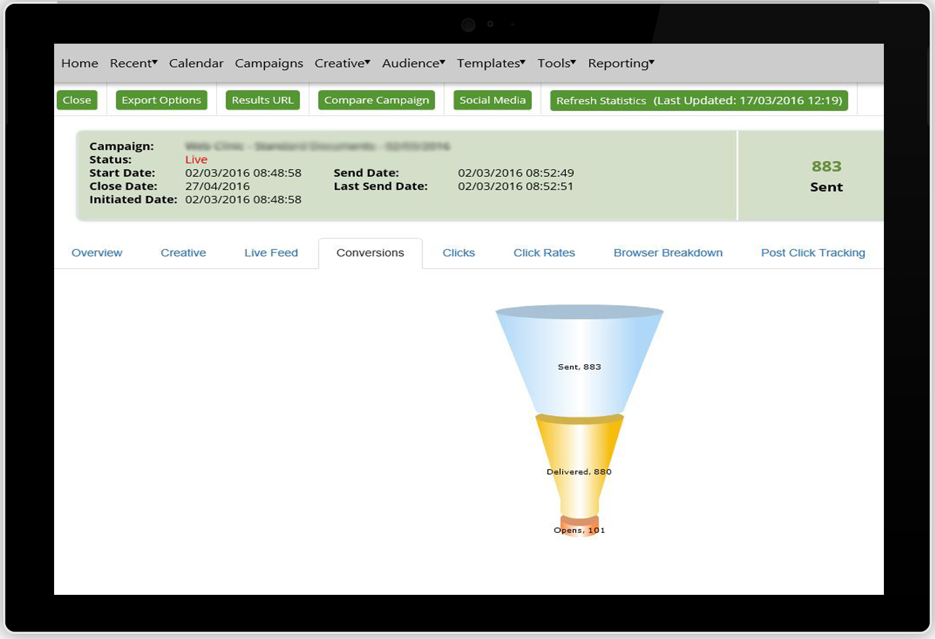Expand the Creative menu in navigation bar
The image size is (935, 639).
click(x=342, y=63)
